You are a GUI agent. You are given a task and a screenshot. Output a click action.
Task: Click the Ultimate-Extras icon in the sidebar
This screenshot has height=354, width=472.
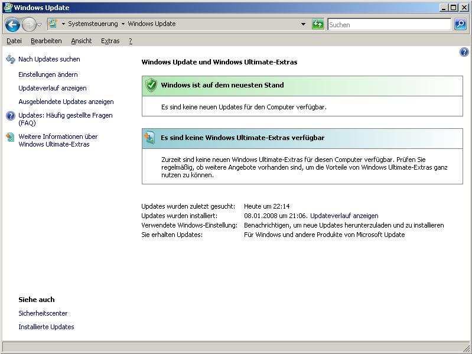pos(10,137)
